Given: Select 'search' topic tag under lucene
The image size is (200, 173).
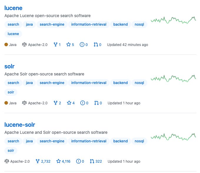Looking at the screenshot, I should (x=13, y=24).
